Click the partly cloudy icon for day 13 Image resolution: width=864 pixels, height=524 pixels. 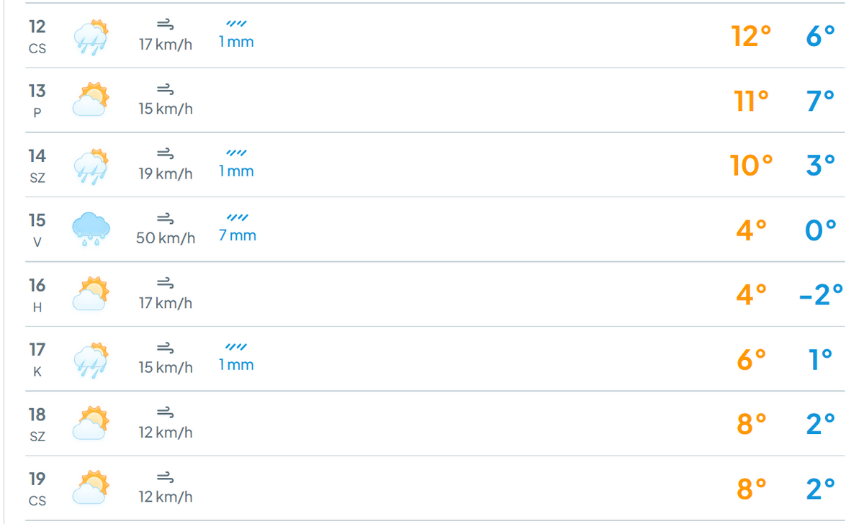click(91, 100)
